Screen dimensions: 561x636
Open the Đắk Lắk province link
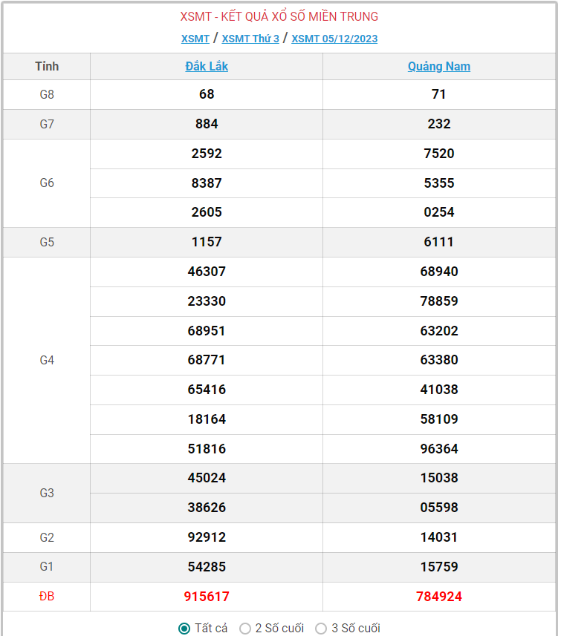[207, 66]
